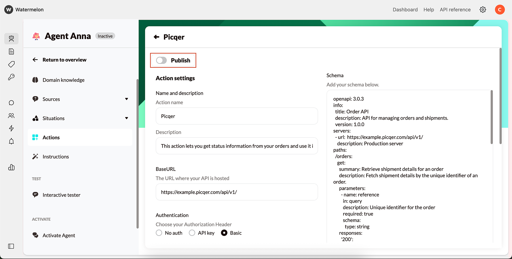Image resolution: width=512 pixels, height=259 pixels.
Task: Select the No auth radio button
Action: (x=159, y=233)
